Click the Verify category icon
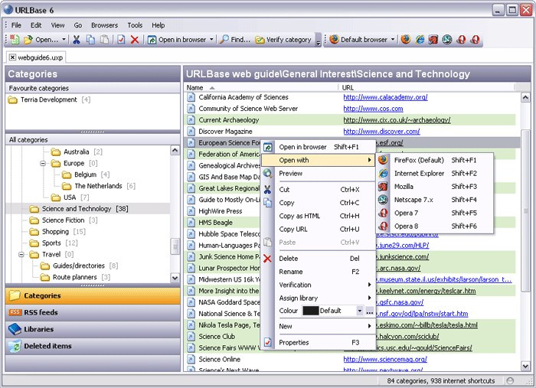This screenshot has height=388, width=536. [260, 40]
